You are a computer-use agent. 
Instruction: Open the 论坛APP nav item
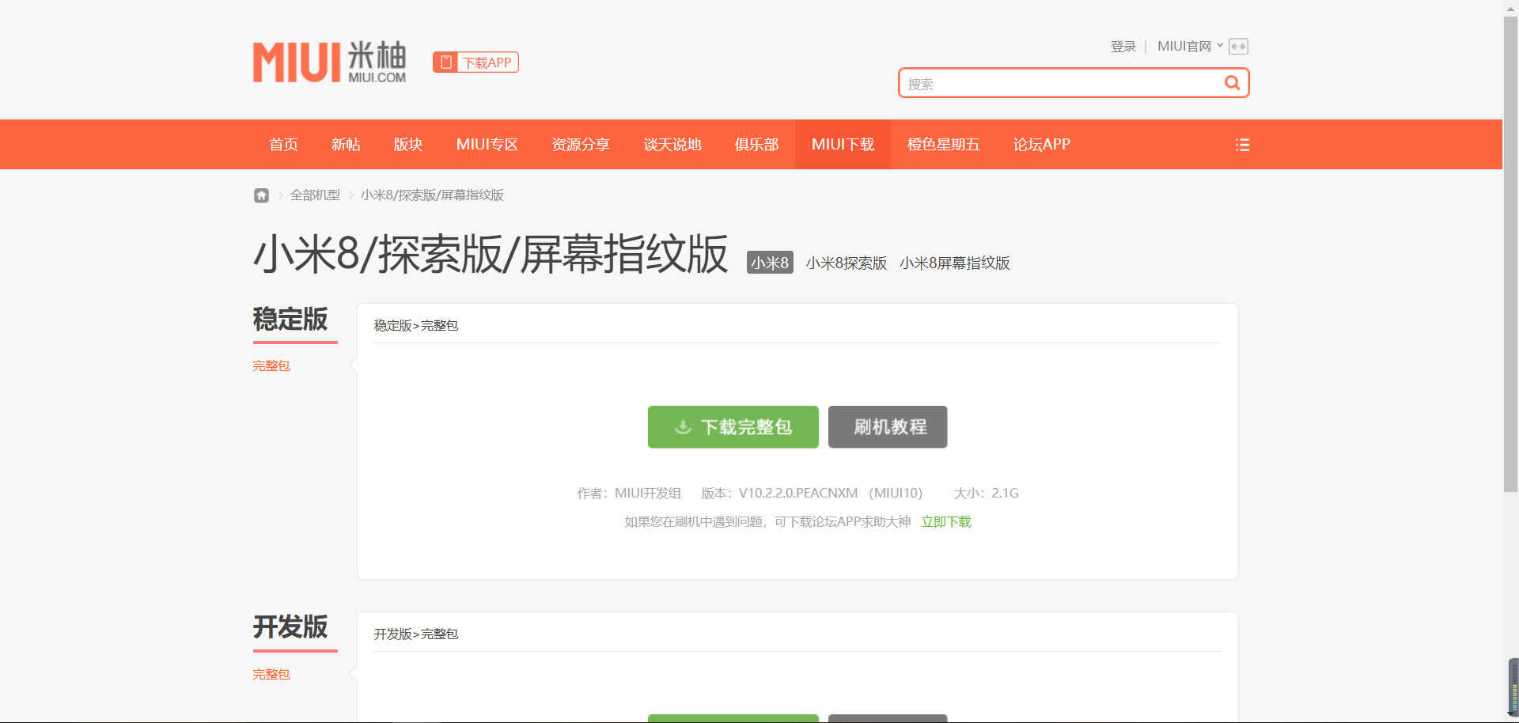1041,145
